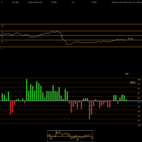Click the Adtalem Global Education Inc. title
Viewport: 142px width, 142px height.
(124, 2)
